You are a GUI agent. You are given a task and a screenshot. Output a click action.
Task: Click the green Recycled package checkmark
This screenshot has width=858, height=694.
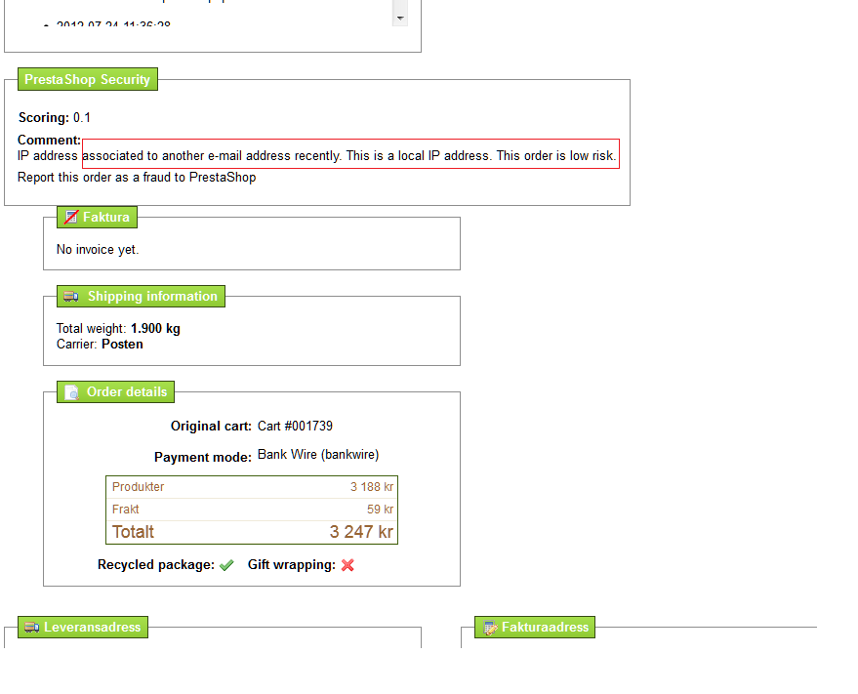click(226, 565)
